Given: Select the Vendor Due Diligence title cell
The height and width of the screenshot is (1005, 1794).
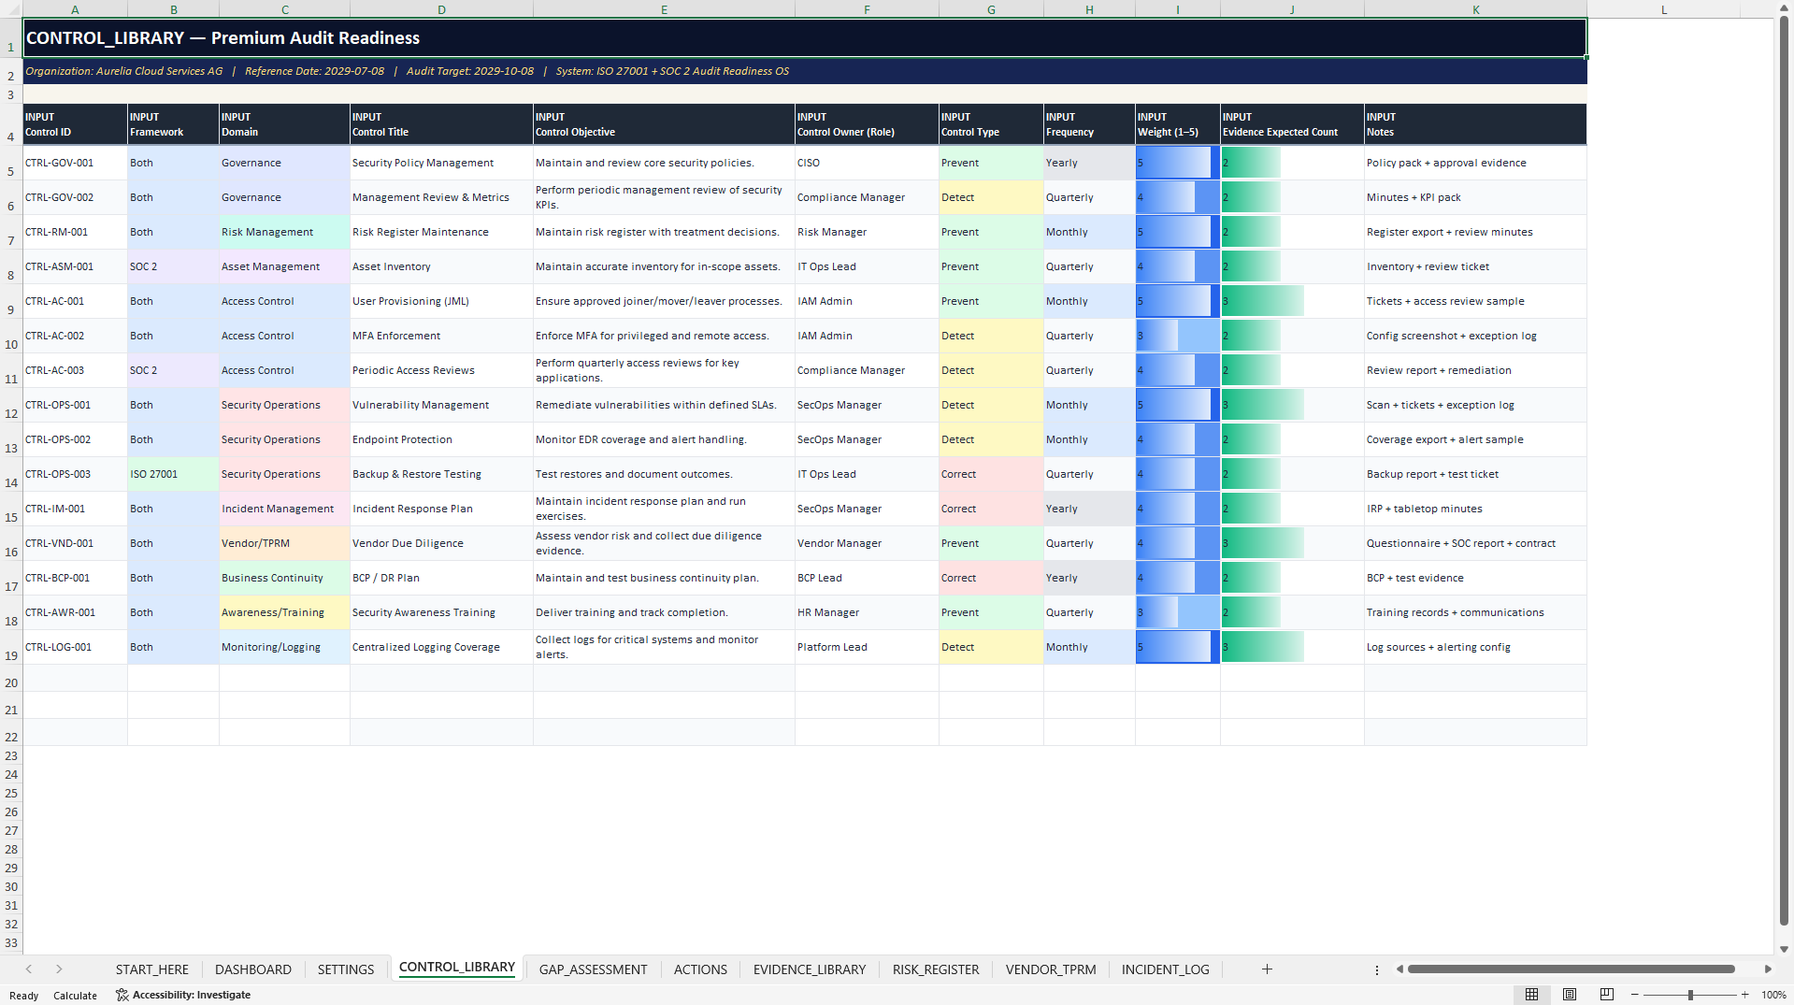Looking at the screenshot, I should click(x=441, y=543).
